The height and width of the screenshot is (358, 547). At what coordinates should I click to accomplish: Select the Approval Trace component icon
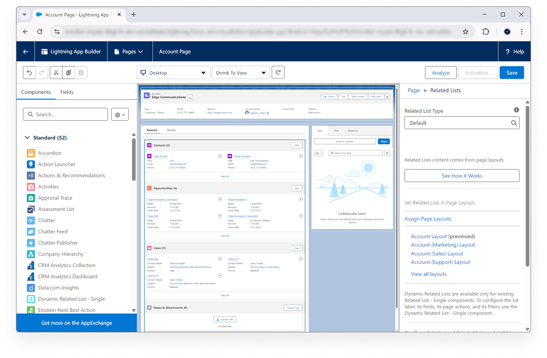point(31,198)
